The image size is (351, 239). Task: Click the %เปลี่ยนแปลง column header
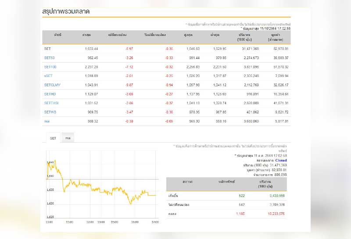[155, 34]
